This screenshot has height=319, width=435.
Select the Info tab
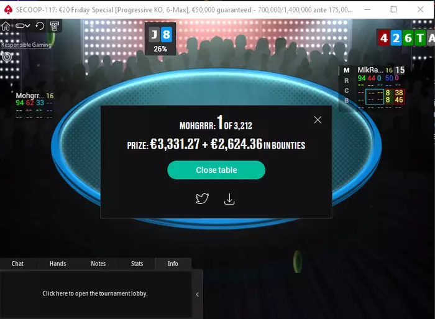(173, 264)
